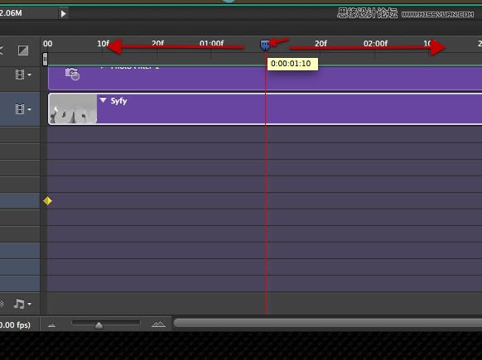Click the timeline zoom slider handle

pyautogui.click(x=99, y=325)
